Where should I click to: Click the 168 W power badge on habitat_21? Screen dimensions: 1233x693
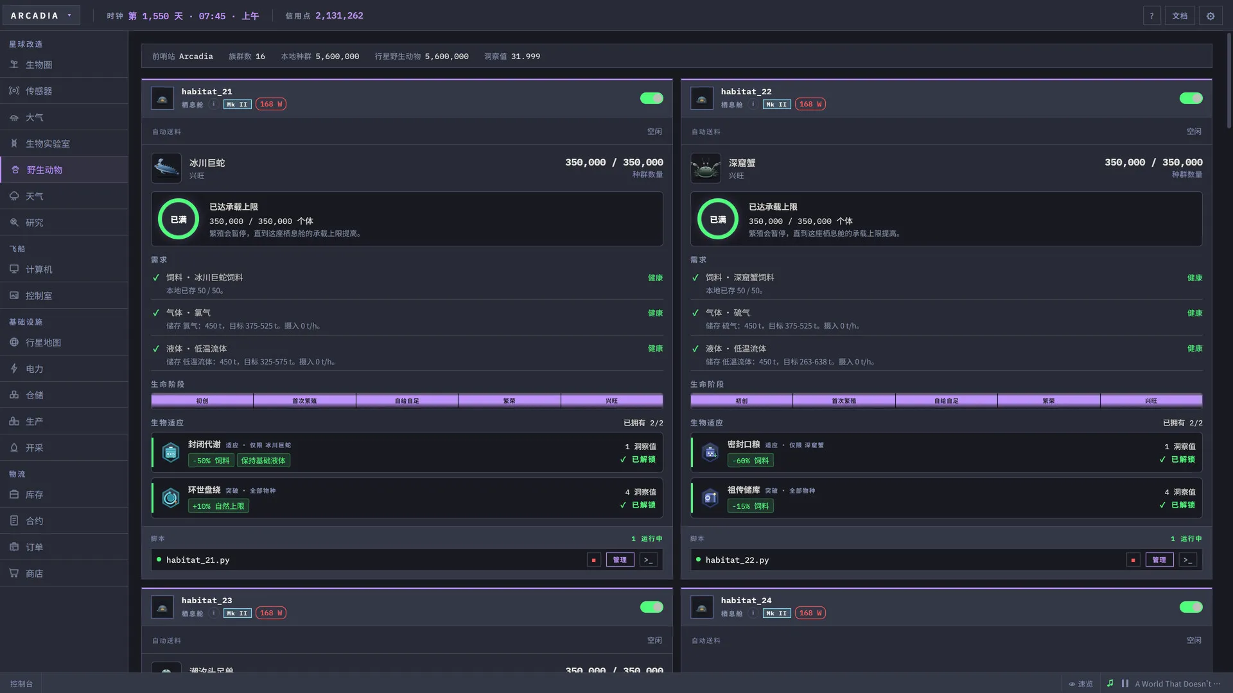click(271, 104)
